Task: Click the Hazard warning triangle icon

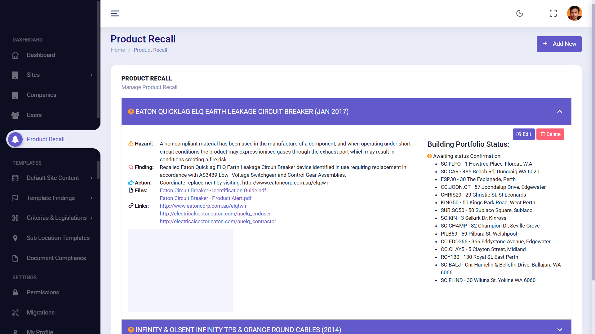Action: [x=131, y=143]
